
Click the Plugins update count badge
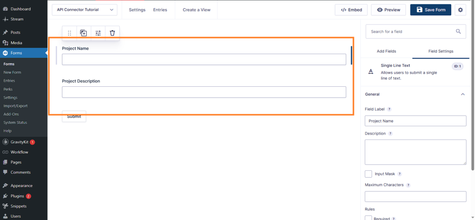pos(28,196)
